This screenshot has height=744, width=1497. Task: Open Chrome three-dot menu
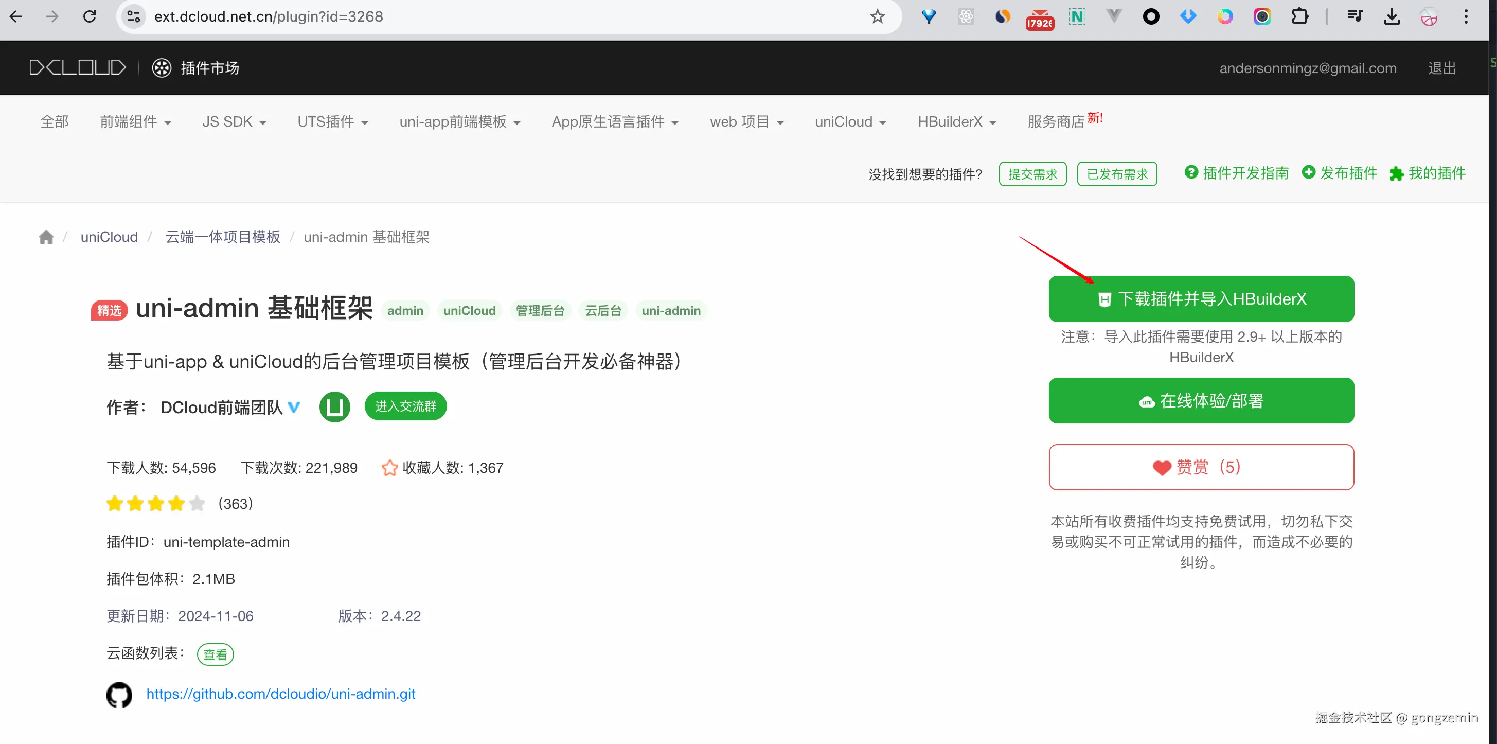pyautogui.click(x=1466, y=16)
